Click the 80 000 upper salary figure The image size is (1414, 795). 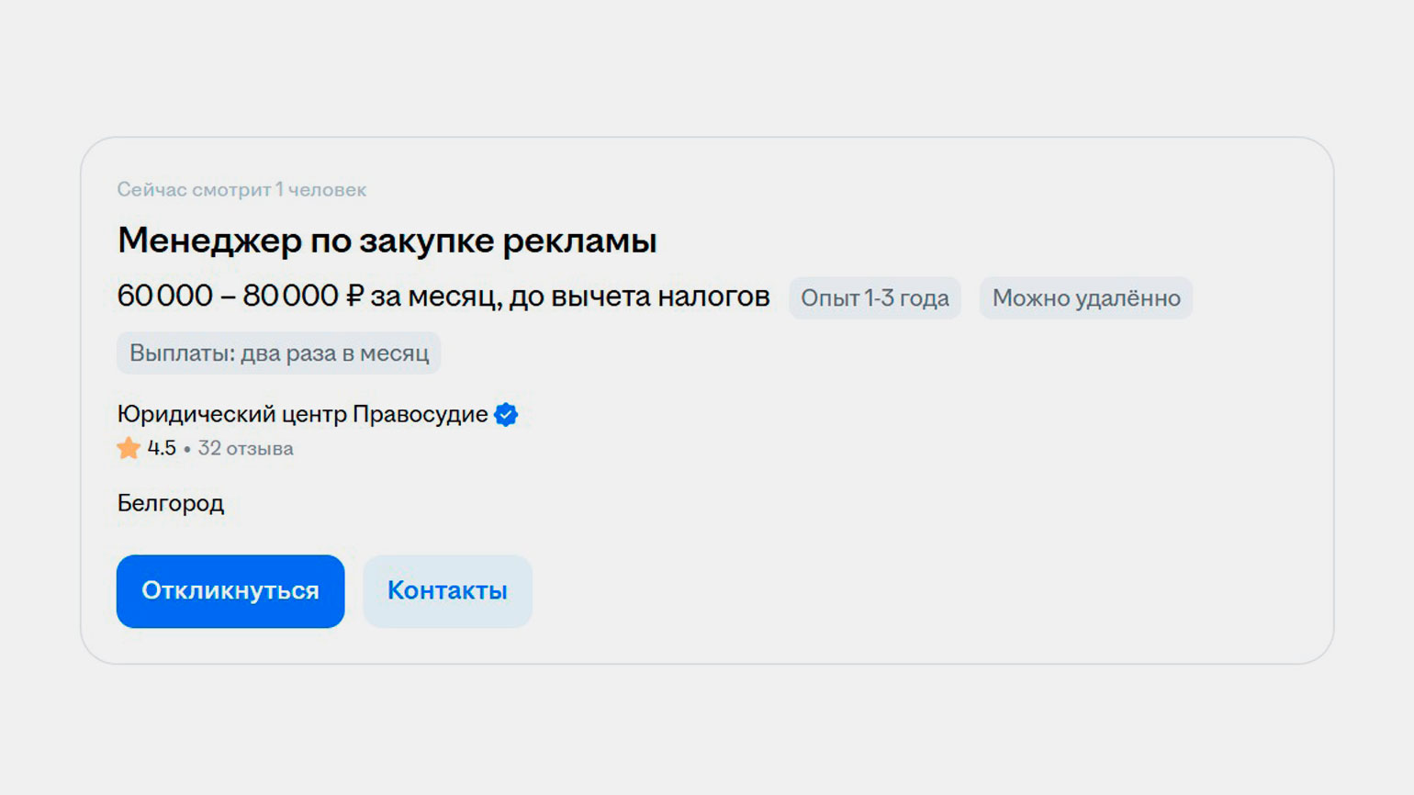click(290, 296)
